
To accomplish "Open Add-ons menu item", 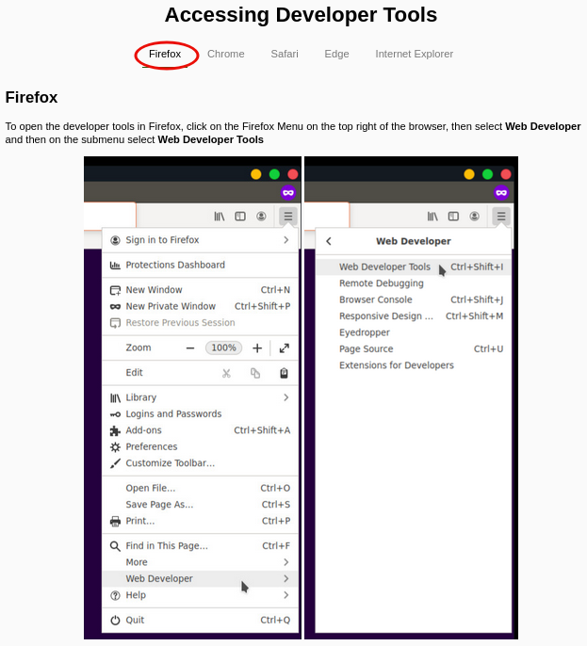I will (x=200, y=430).
